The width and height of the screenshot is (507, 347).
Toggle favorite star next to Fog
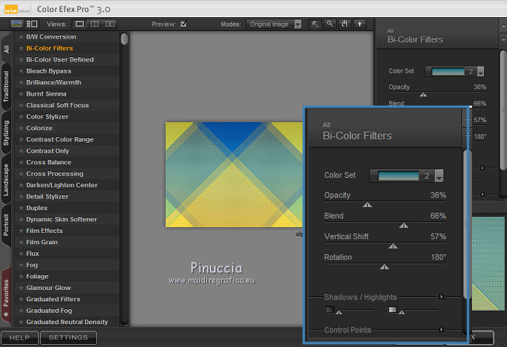tap(21, 265)
